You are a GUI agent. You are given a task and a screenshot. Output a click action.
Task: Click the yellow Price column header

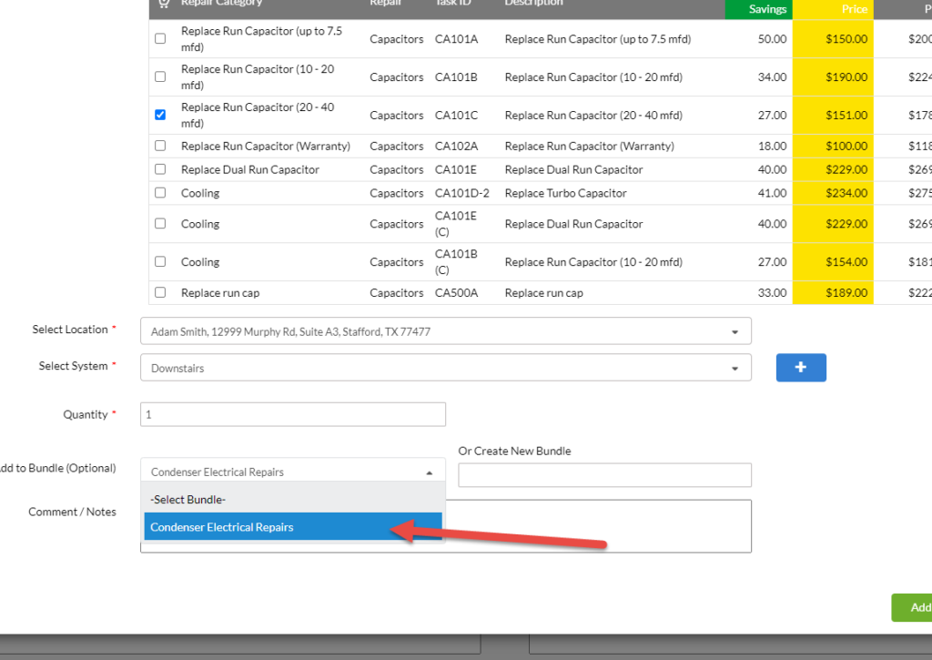833,8
